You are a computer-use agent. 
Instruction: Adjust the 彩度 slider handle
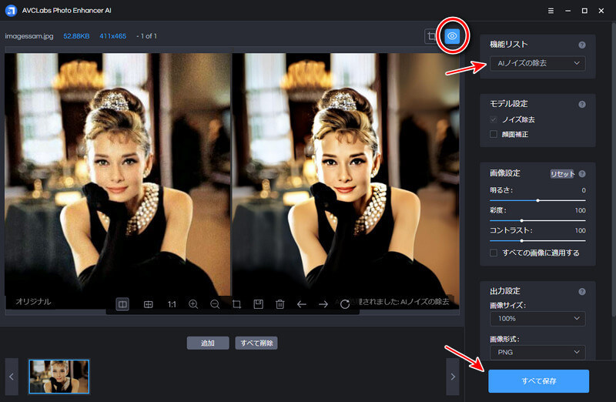point(522,220)
